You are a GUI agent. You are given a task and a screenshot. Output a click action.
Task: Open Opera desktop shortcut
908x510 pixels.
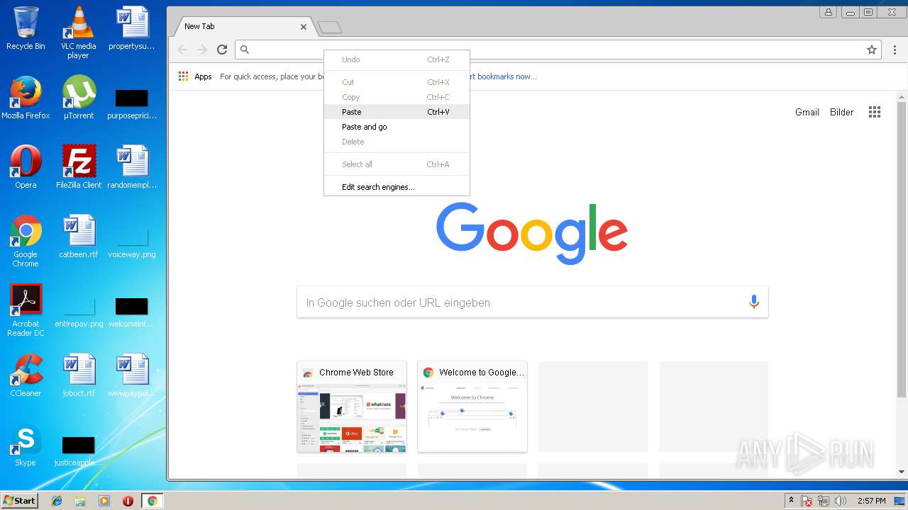[26, 167]
